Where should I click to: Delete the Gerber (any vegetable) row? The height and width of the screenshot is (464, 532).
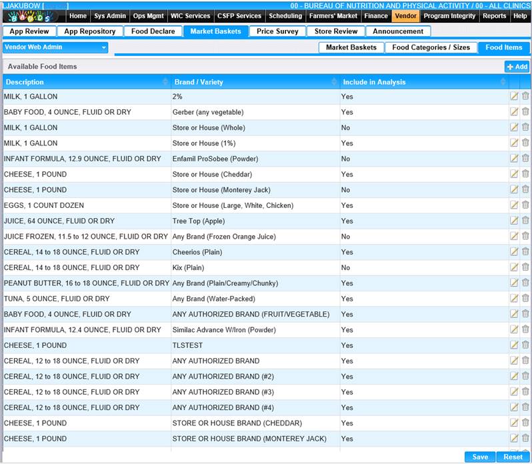point(525,111)
